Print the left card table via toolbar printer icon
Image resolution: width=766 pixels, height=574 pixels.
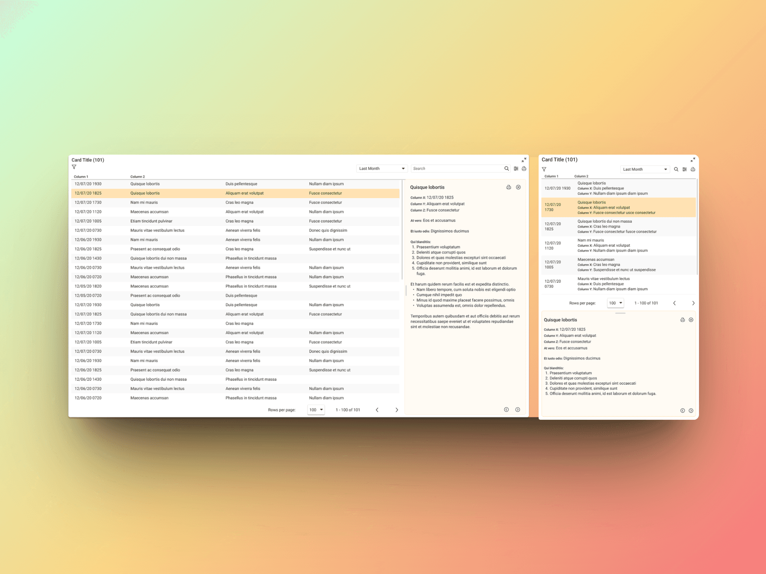[524, 169]
